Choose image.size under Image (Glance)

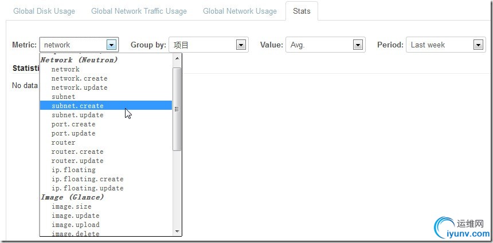pyautogui.click(x=71, y=206)
